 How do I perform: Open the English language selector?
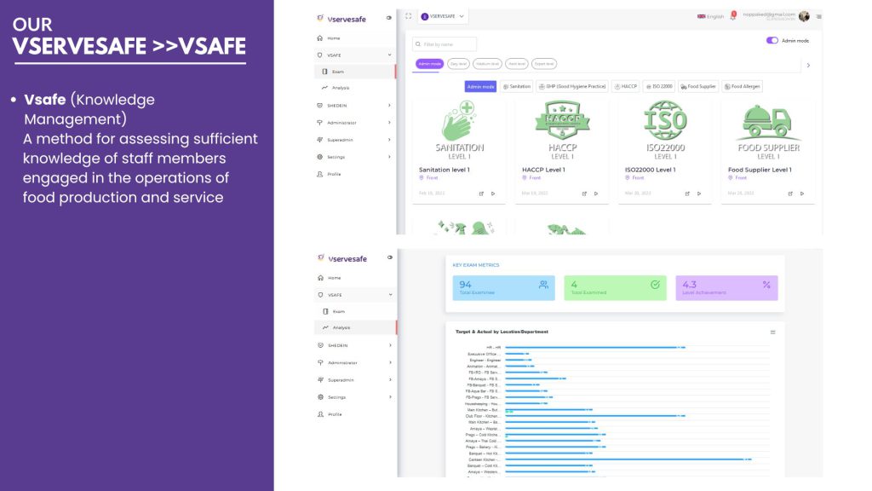tap(711, 16)
